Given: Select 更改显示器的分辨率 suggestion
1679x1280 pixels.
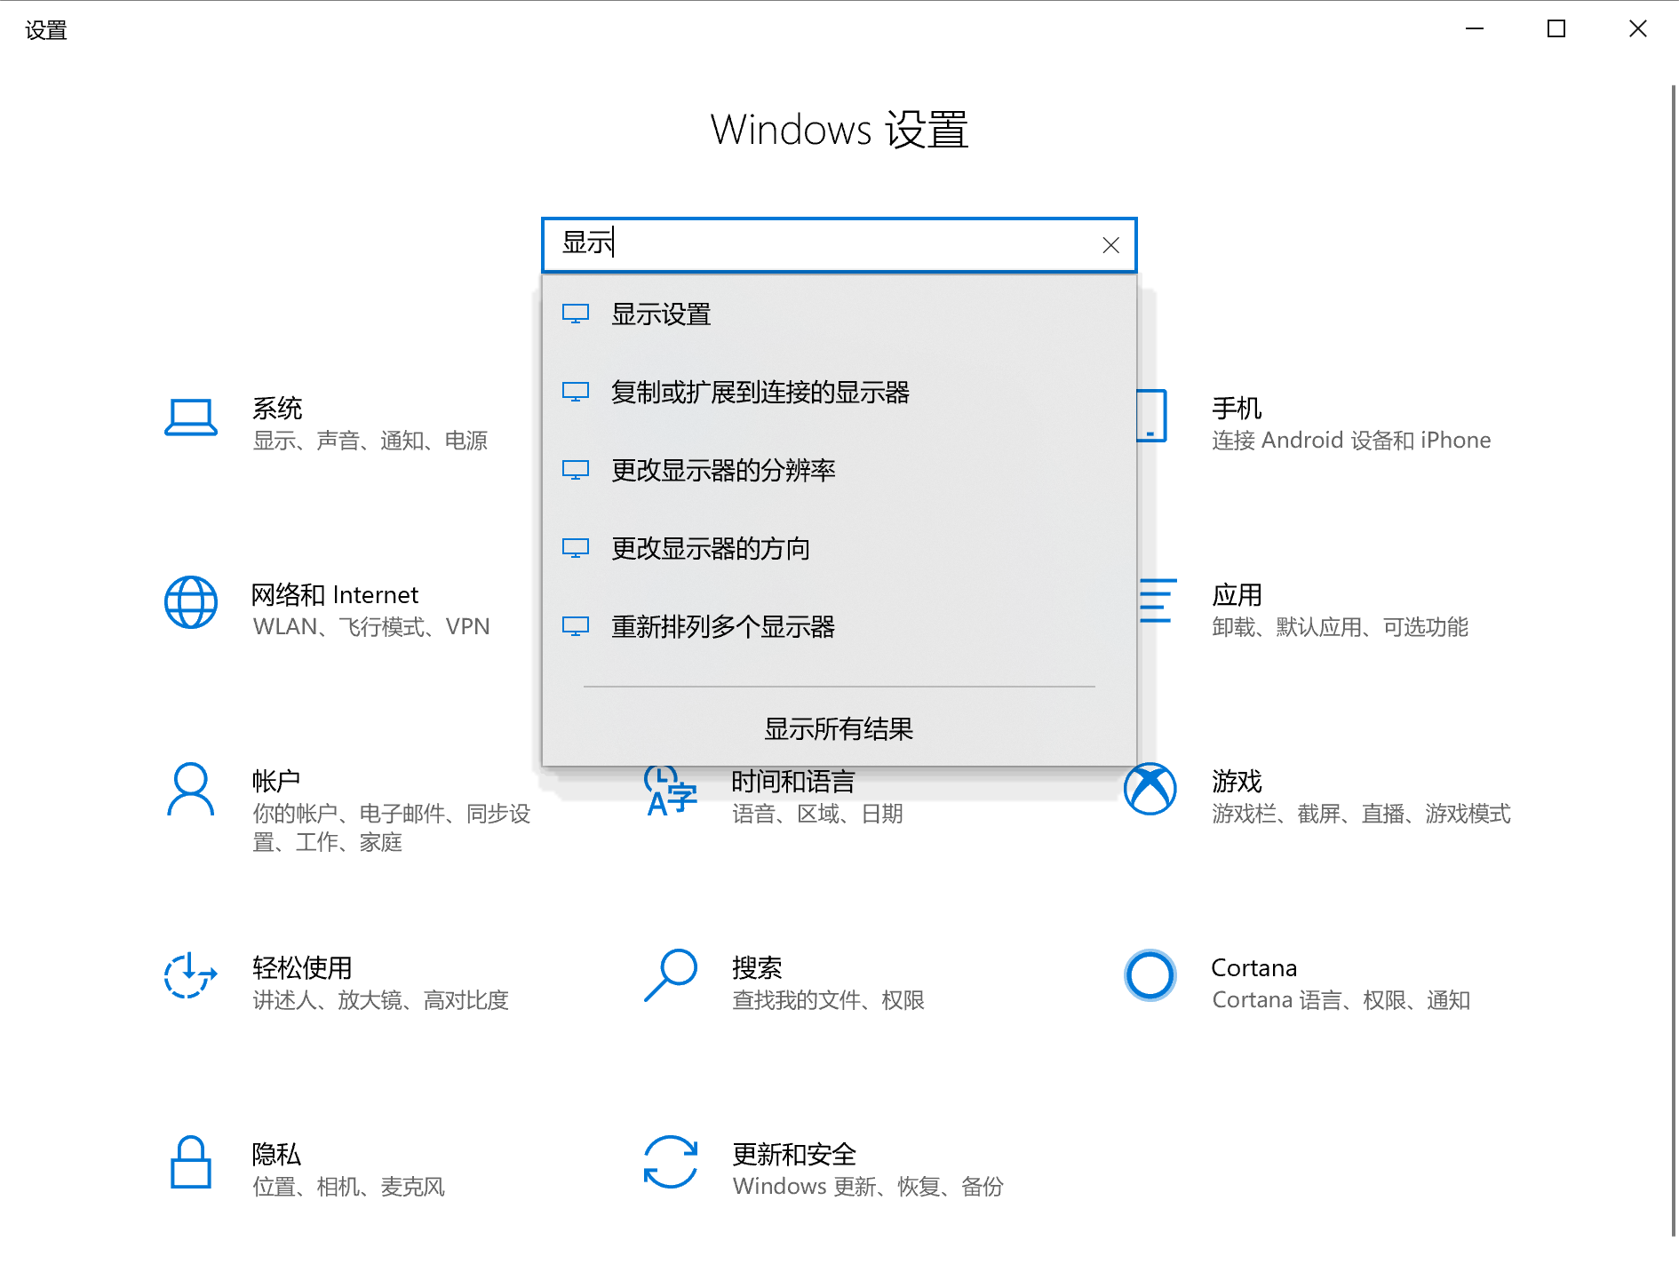Looking at the screenshot, I should point(839,471).
